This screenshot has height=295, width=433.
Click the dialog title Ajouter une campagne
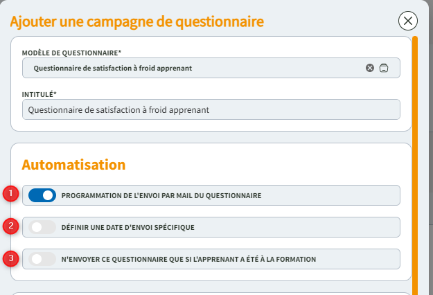(136, 21)
